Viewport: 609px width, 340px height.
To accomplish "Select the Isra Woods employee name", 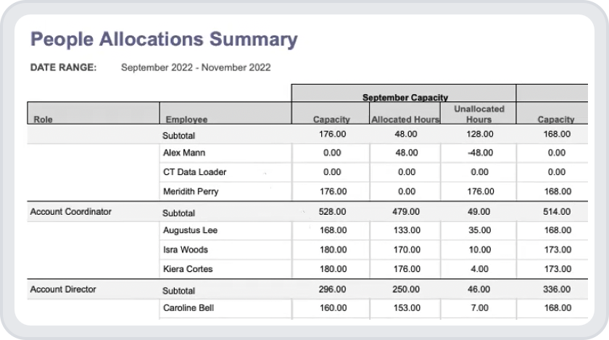I will click(186, 250).
